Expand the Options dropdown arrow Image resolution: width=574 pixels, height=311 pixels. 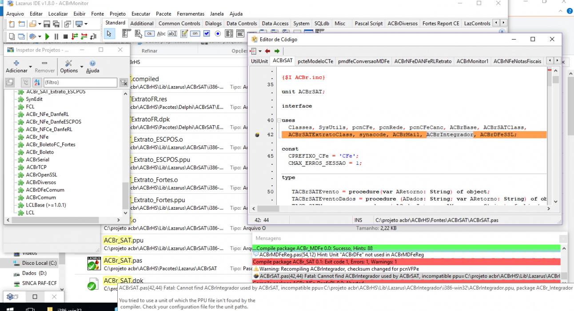tap(82, 67)
